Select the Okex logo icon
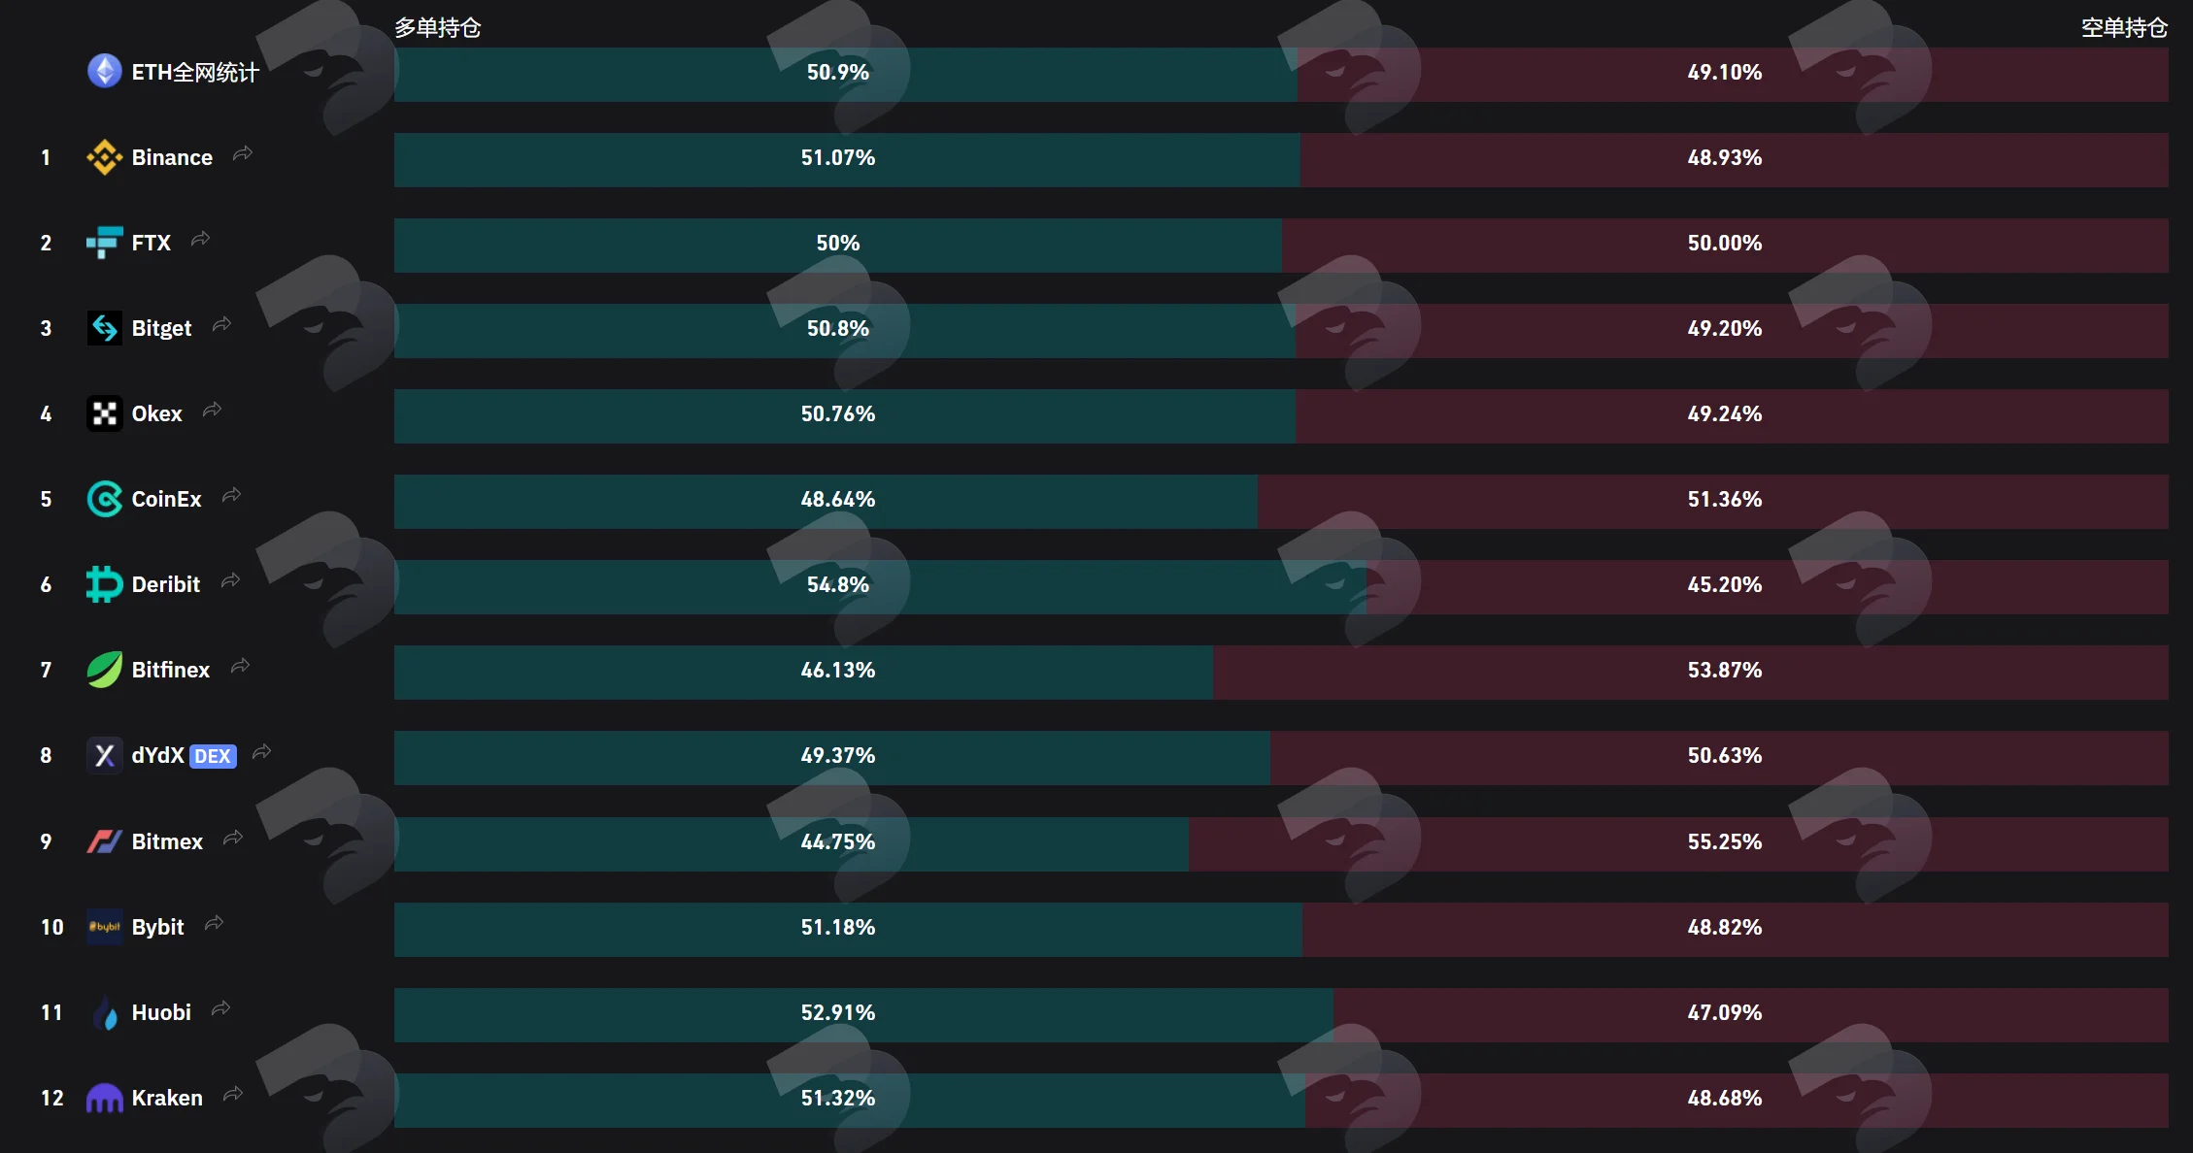 click(x=105, y=413)
